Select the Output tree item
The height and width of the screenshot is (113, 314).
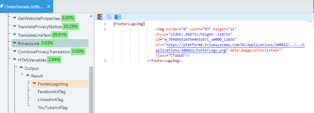31,68
